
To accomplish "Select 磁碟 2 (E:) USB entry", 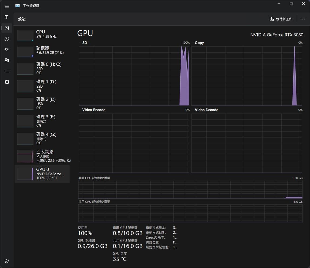I will point(42,104).
